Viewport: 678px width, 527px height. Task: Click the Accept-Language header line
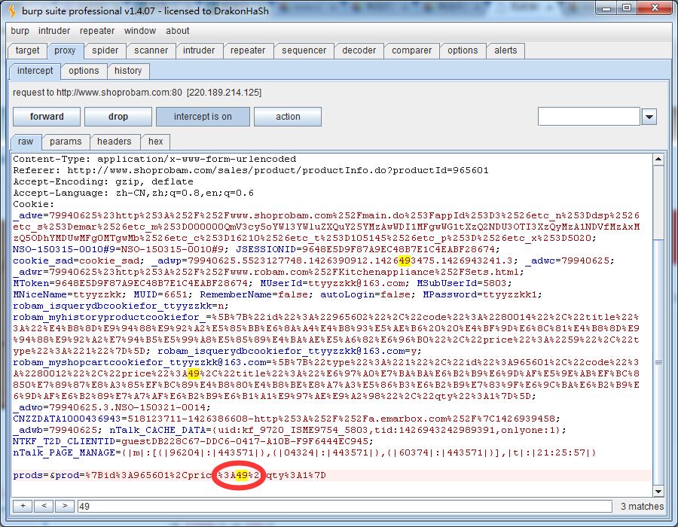[x=133, y=193]
